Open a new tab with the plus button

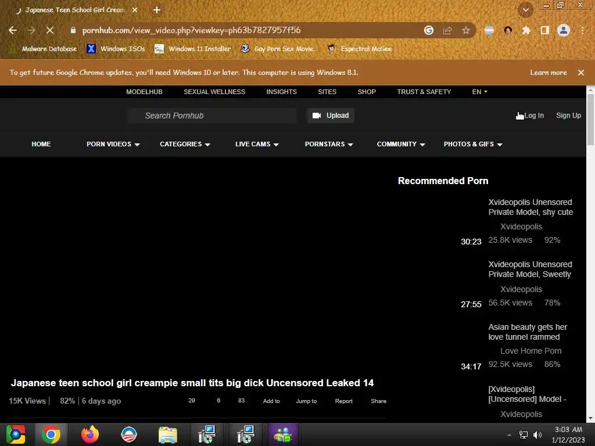click(x=157, y=10)
